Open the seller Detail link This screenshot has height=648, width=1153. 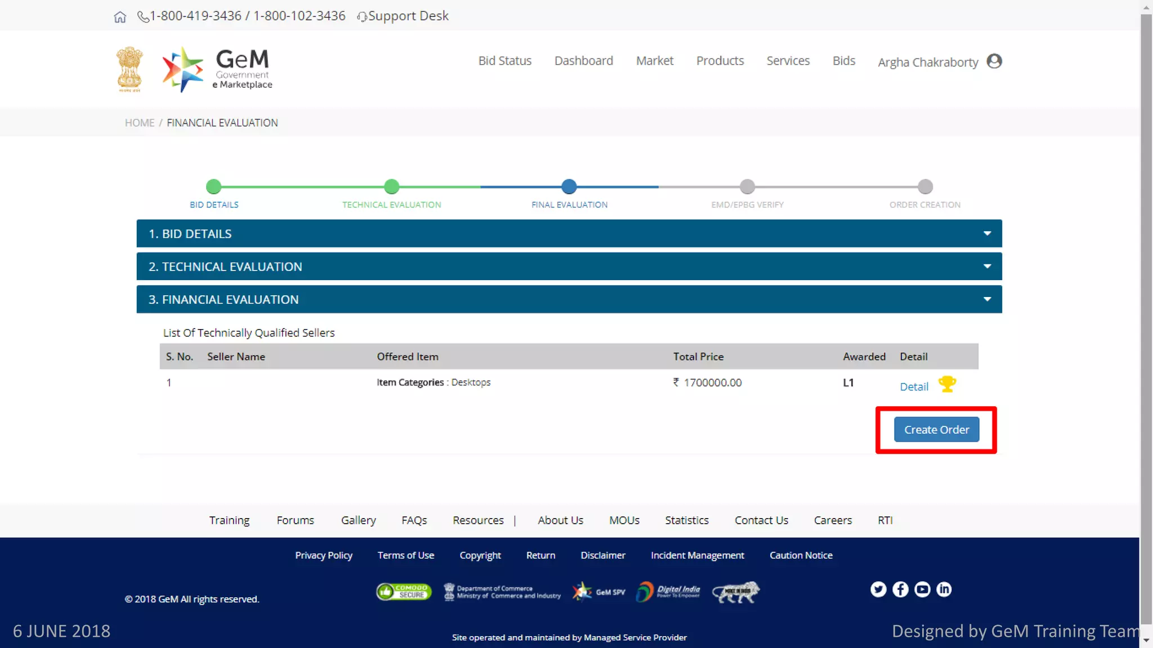[x=914, y=386]
